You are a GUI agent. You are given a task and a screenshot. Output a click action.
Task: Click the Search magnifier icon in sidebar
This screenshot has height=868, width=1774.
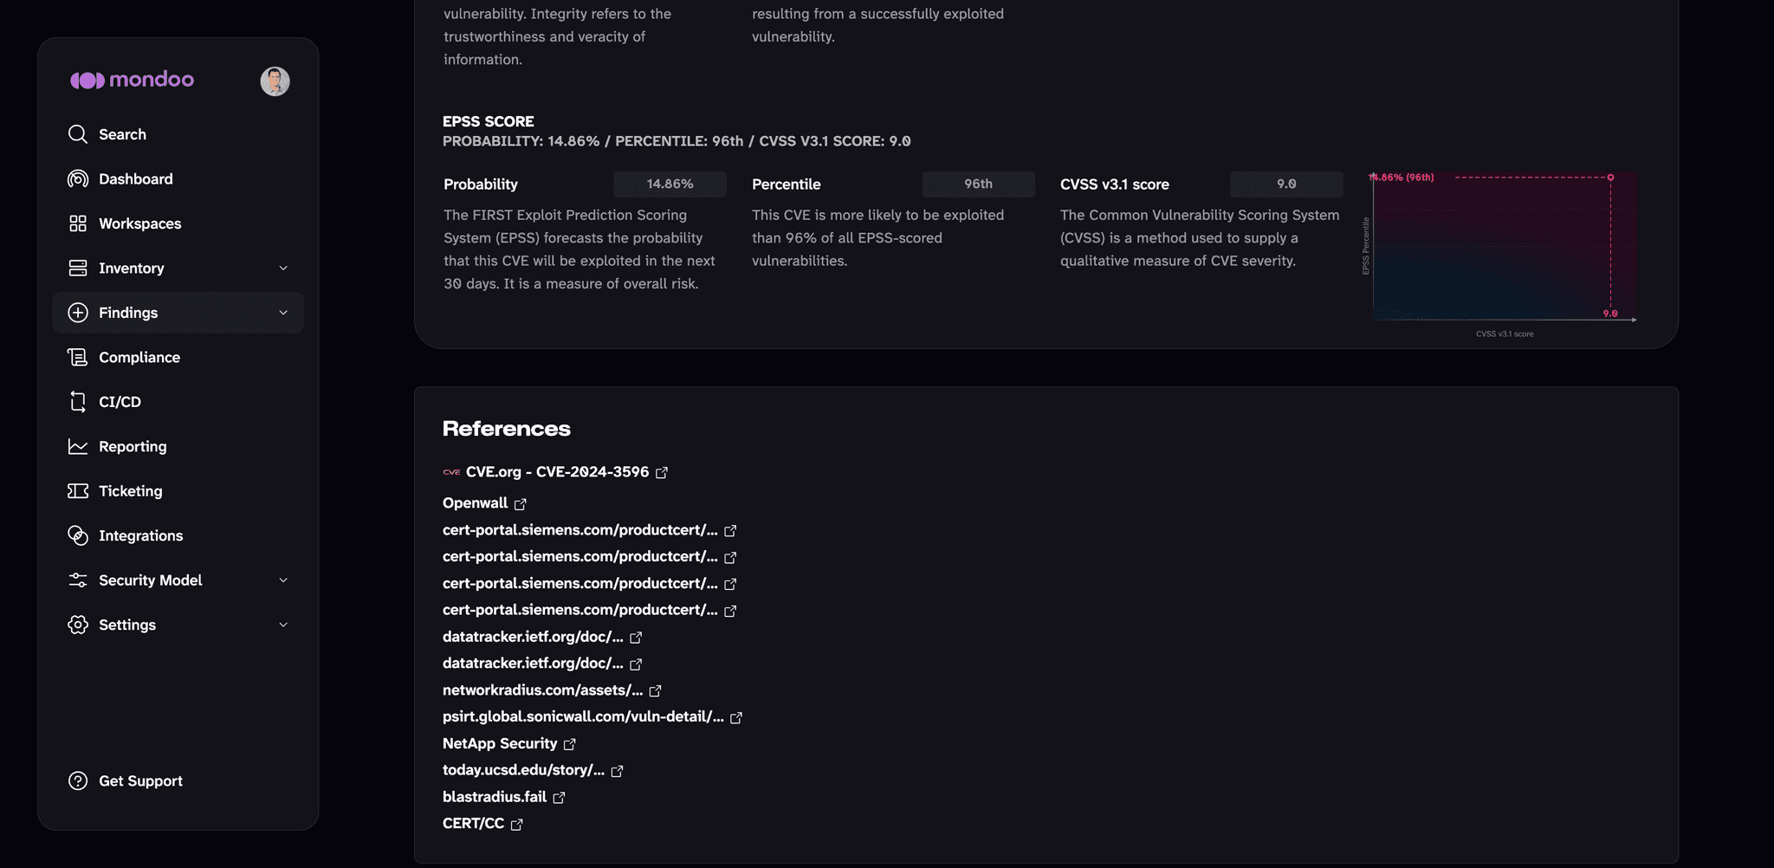(x=78, y=134)
